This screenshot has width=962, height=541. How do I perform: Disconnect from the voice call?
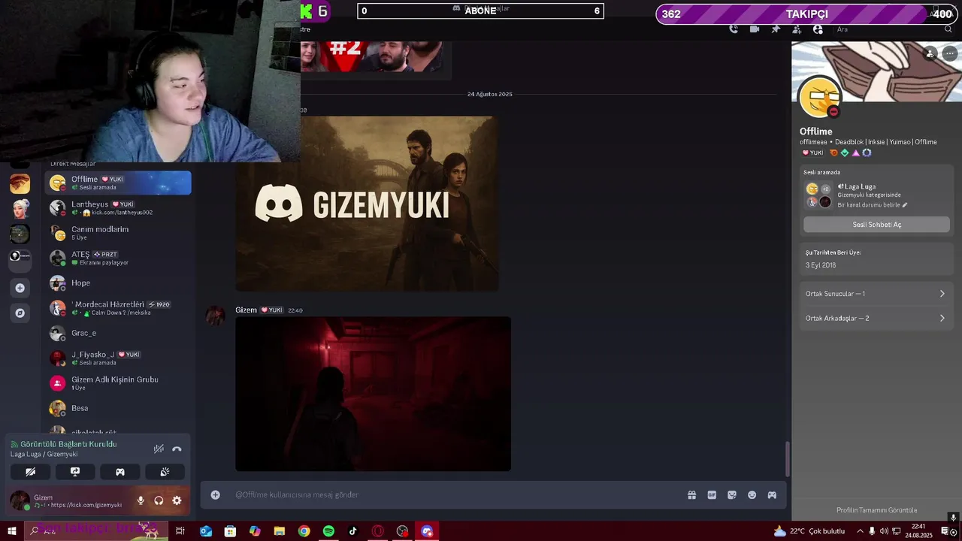(x=177, y=449)
